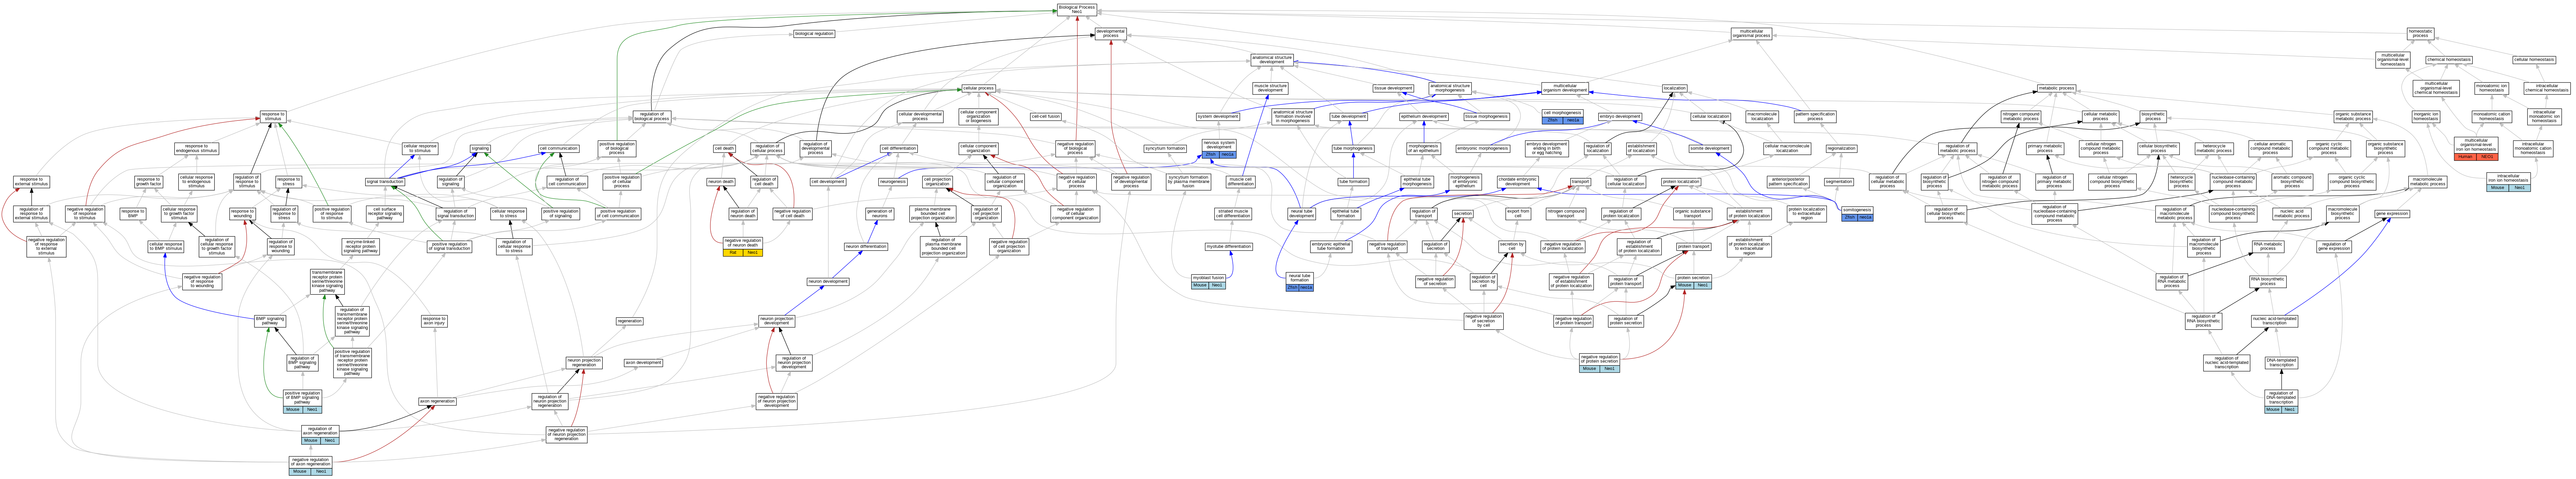Click the response to growth factor node
Screen dimensions: 2576x479
pyautogui.click(x=148, y=182)
